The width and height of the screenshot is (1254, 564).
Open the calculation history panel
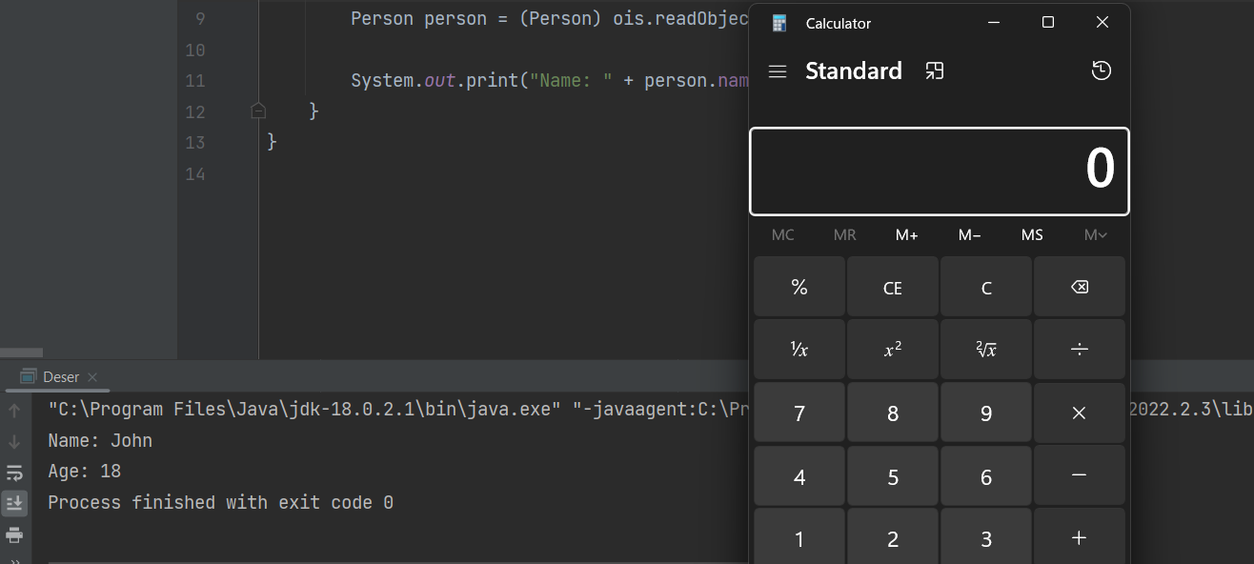point(1101,70)
